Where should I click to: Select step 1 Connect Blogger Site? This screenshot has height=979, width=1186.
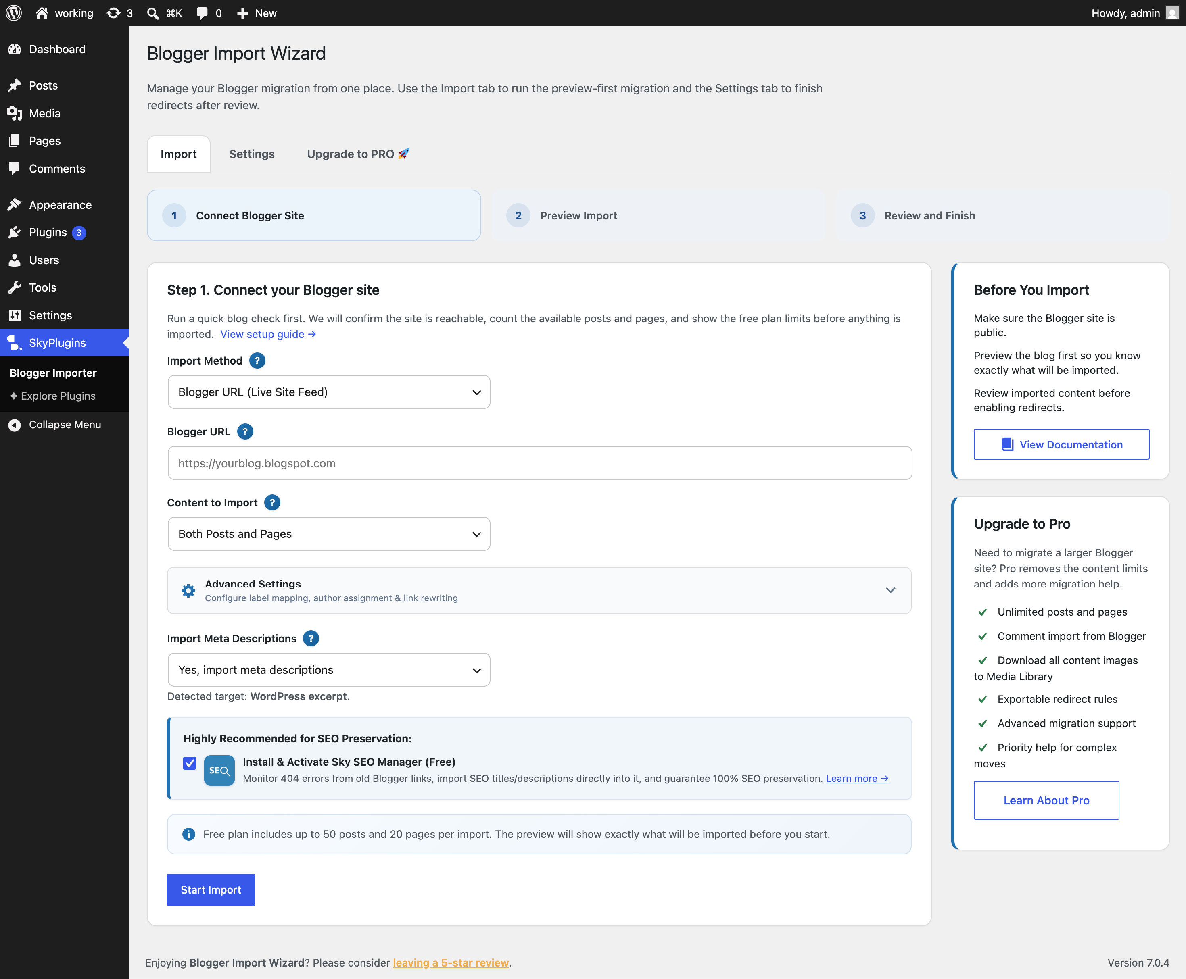314,215
